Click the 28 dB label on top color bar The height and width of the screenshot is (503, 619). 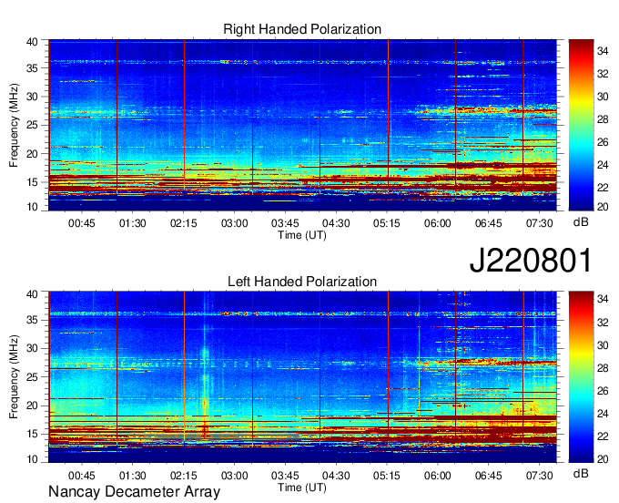click(603, 119)
